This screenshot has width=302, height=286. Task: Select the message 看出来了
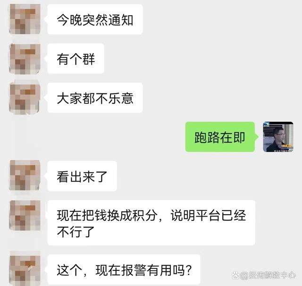click(x=82, y=176)
